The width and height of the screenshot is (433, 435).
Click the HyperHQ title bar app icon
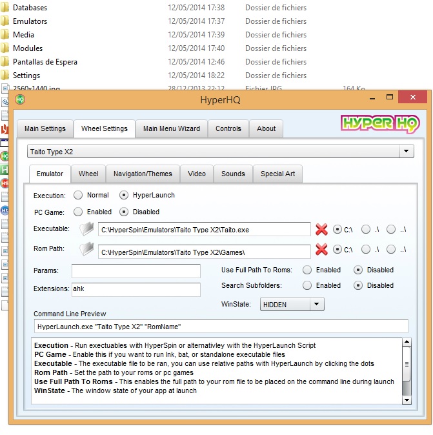tap(20, 99)
